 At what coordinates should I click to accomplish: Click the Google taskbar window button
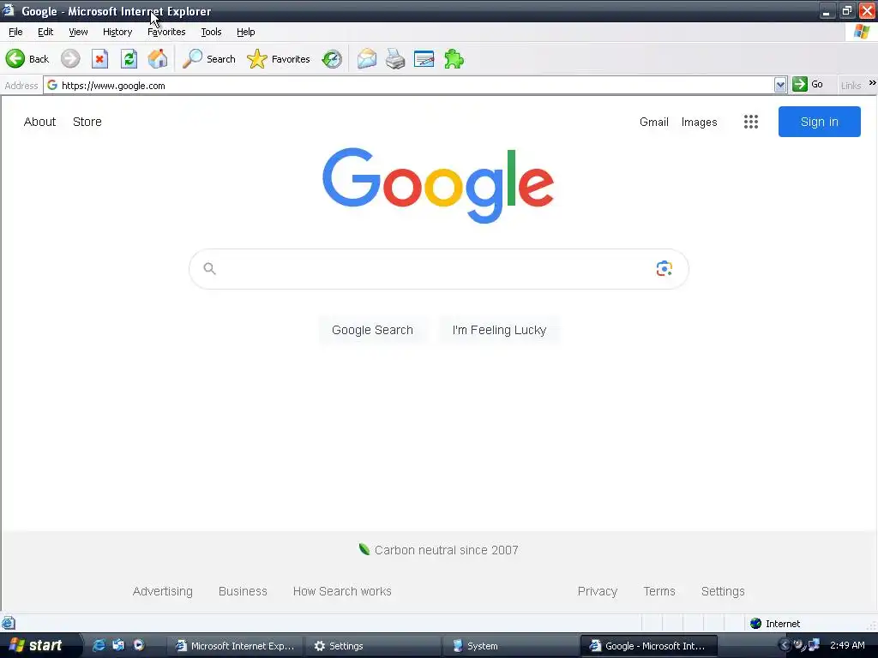point(648,646)
